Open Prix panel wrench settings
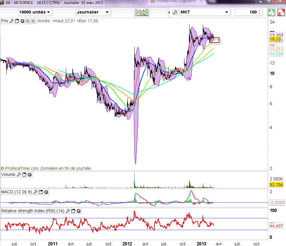286x246 pixels. pyautogui.click(x=11, y=21)
